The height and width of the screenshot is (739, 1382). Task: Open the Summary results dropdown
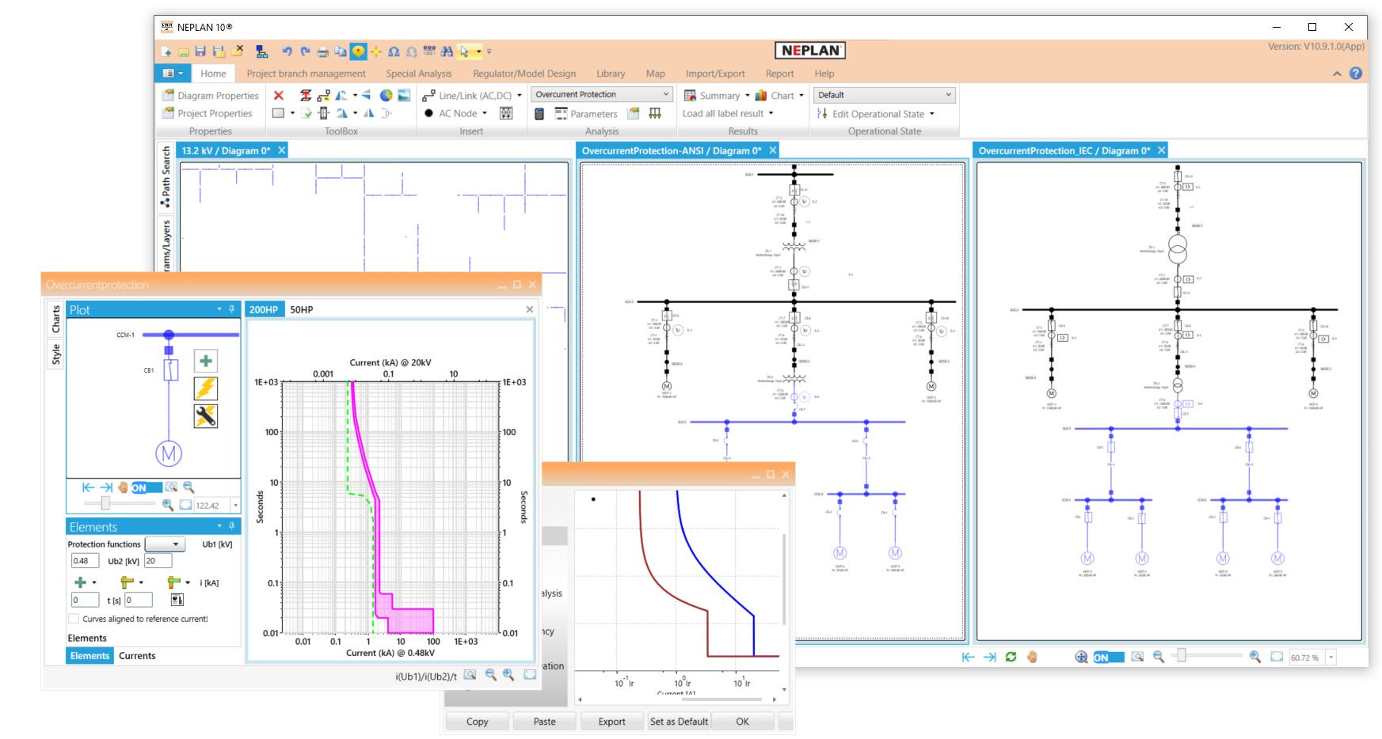747,96
